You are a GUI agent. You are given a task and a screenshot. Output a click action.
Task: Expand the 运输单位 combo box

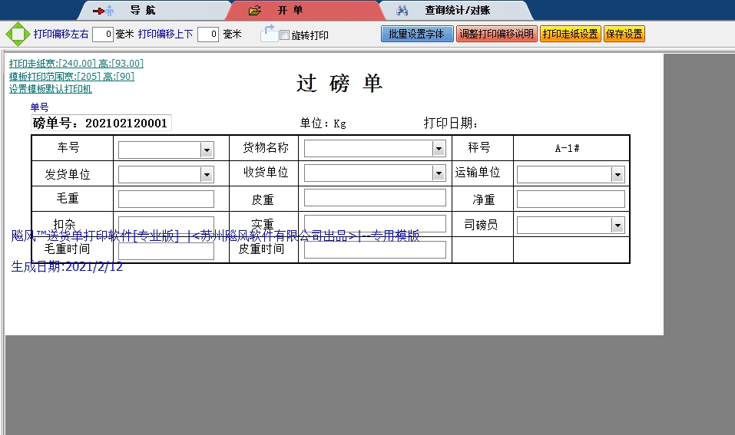pyautogui.click(x=617, y=175)
